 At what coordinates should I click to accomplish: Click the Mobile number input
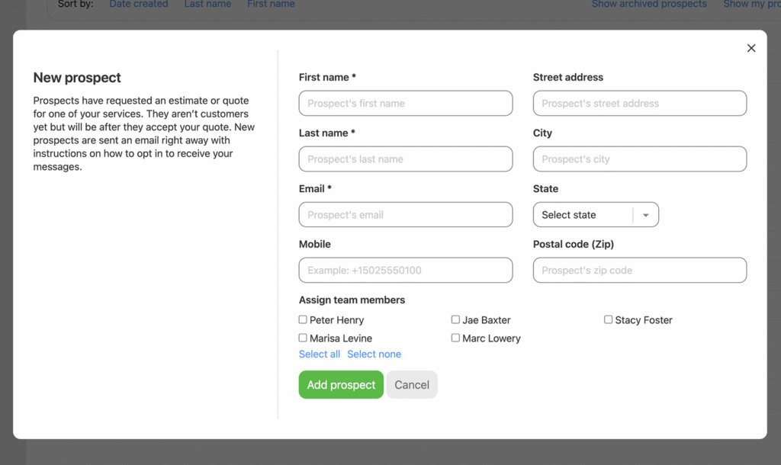tap(406, 271)
